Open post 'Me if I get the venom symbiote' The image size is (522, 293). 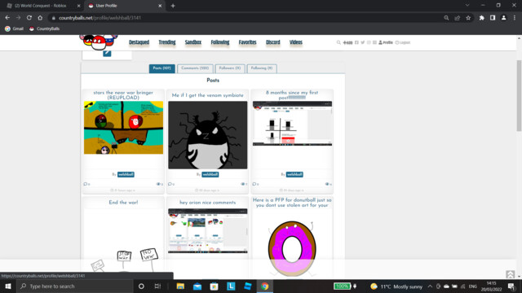point(207,95)
